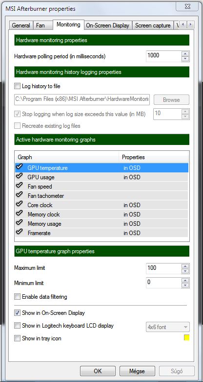
Task: Decrease hardware polling period value
Action: [185, 59]
